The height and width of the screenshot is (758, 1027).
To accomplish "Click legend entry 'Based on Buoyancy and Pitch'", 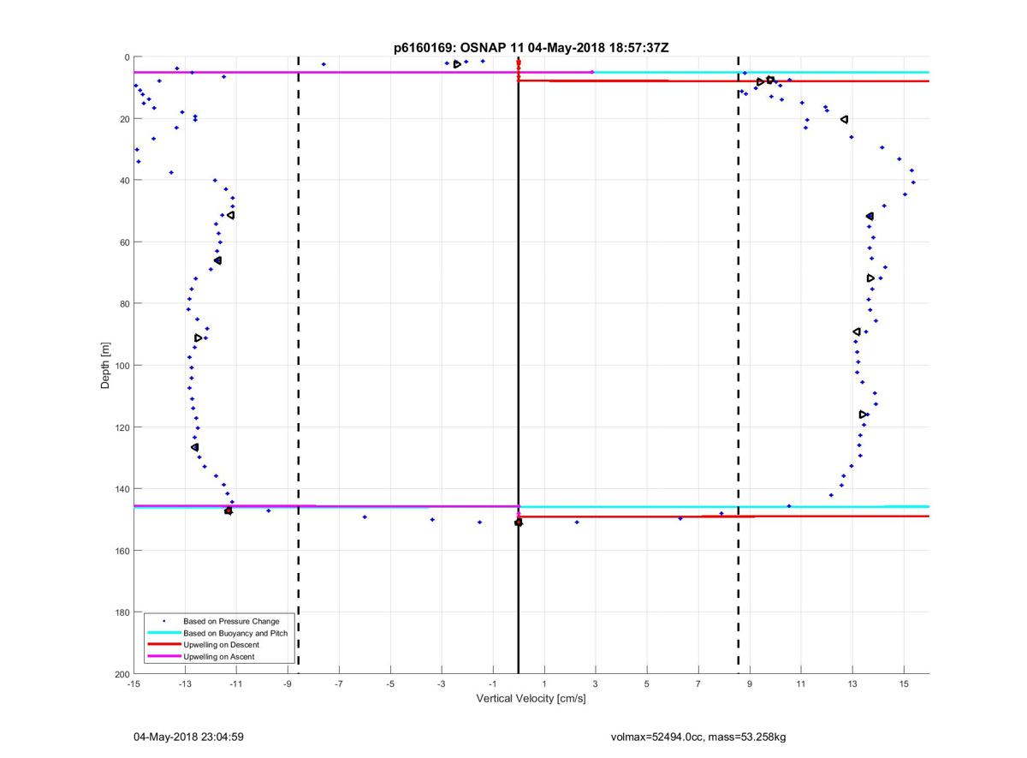I will [235, 633].
